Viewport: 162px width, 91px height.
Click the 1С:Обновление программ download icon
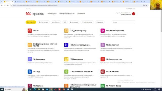[66, 72]
